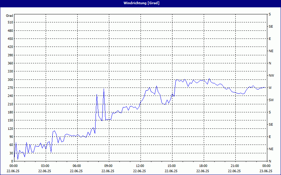Click the 480 value on the degree axis
Image resolution: width=281 pixels, height=175 pixels.
11,31
